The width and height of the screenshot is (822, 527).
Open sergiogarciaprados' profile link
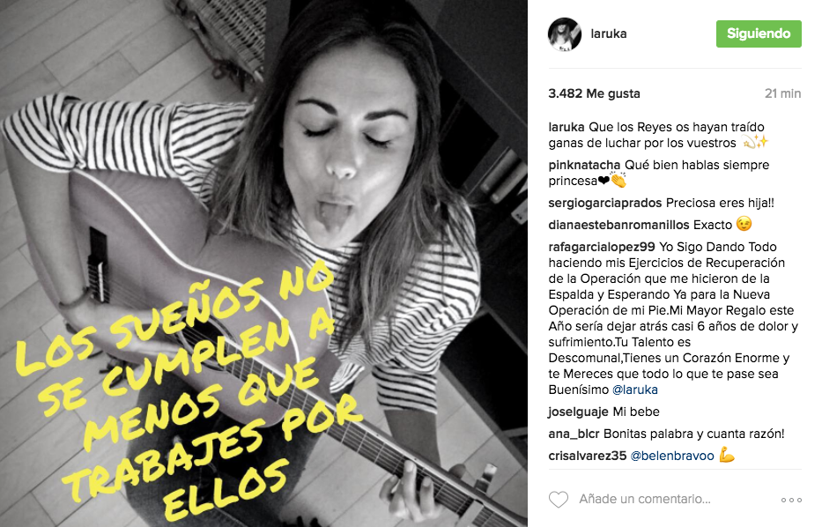click(x=605, y=203)
